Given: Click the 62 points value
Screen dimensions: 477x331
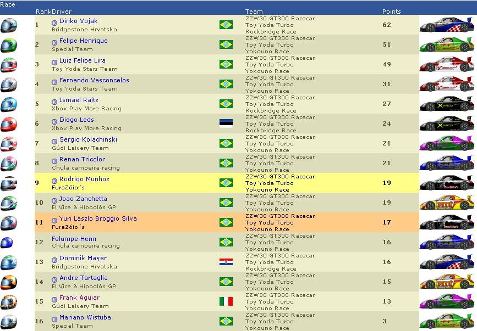Looking at the screenshot, I should tap(387, 25).
